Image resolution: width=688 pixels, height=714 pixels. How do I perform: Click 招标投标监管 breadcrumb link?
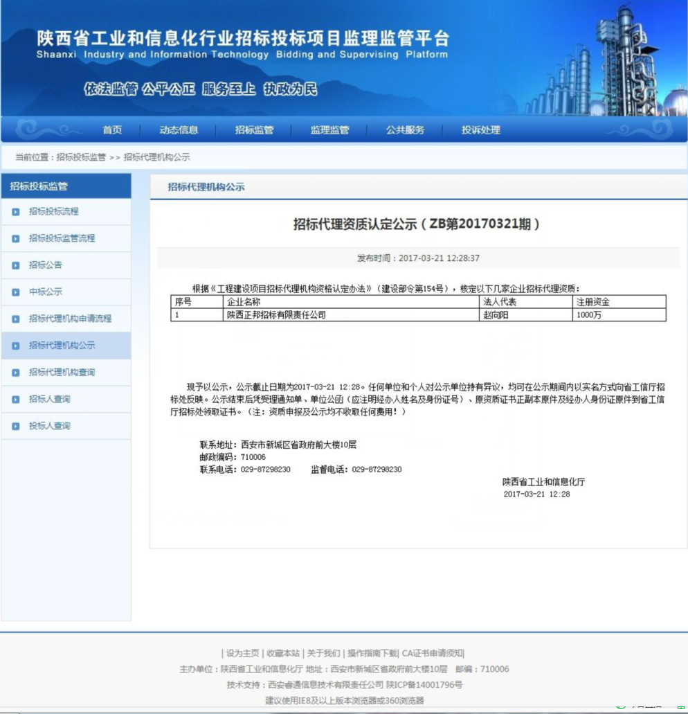click(x=81, y=157)
